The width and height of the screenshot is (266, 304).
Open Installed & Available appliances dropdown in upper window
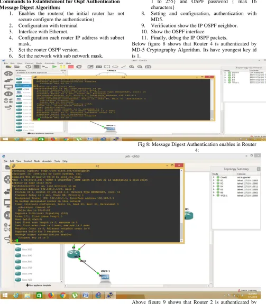click(x=40, y=72)
